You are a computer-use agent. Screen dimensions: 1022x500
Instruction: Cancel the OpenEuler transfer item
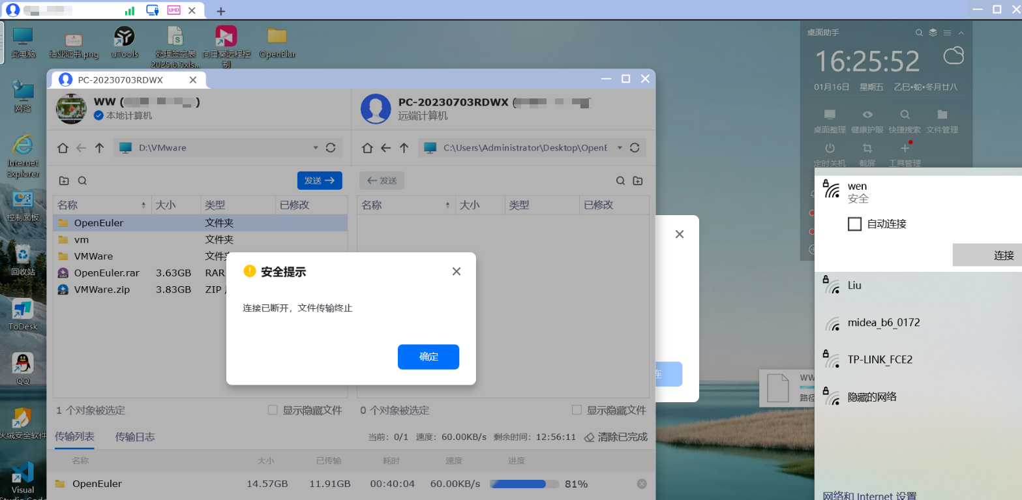pyautogui.click(x=641, y=484)
